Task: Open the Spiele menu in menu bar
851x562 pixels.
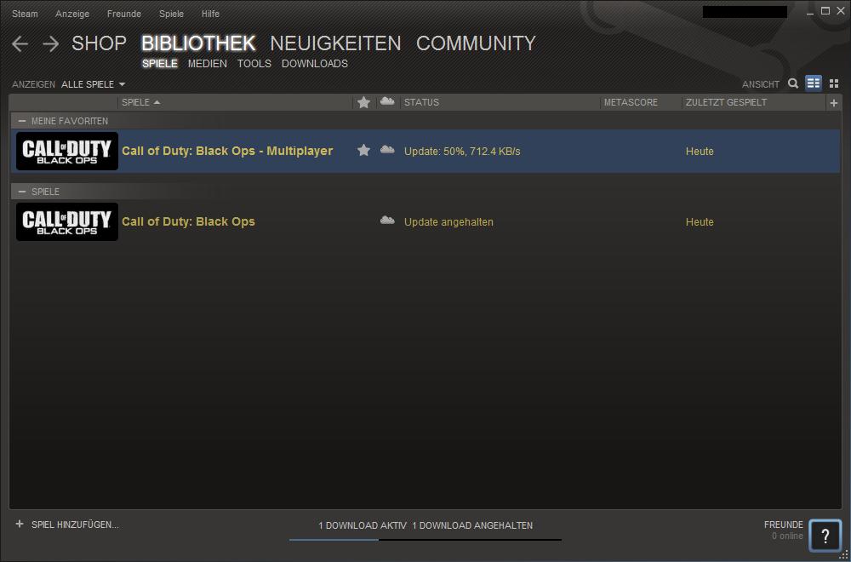Action: [x=172, y=14]
